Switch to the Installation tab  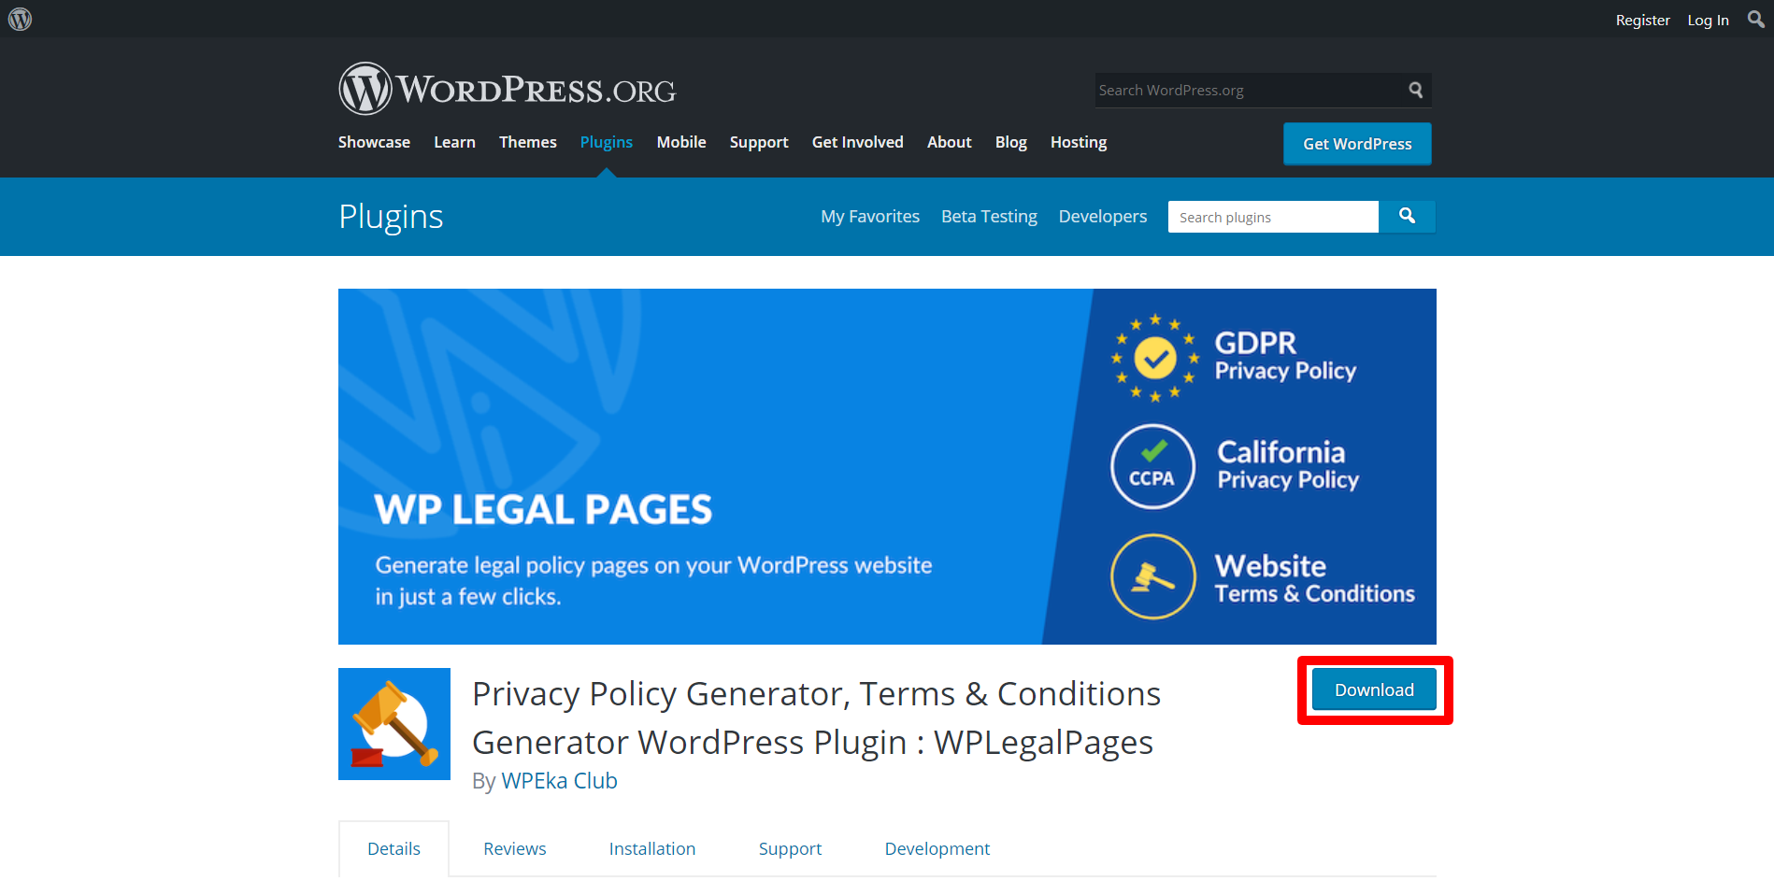(652, 848)
